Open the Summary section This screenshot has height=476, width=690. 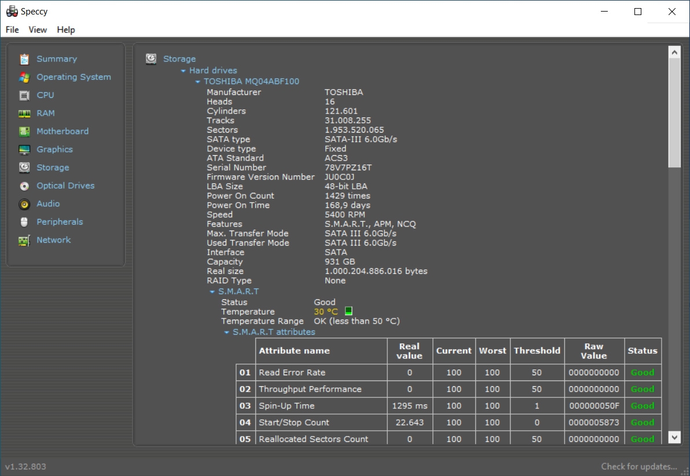pos(57,59)
